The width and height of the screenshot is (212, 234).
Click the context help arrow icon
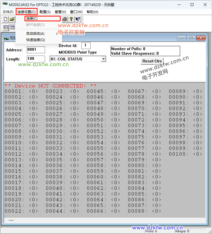tap(78, 19)
